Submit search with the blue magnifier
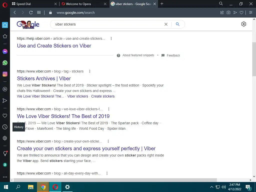 click(178, 24)
